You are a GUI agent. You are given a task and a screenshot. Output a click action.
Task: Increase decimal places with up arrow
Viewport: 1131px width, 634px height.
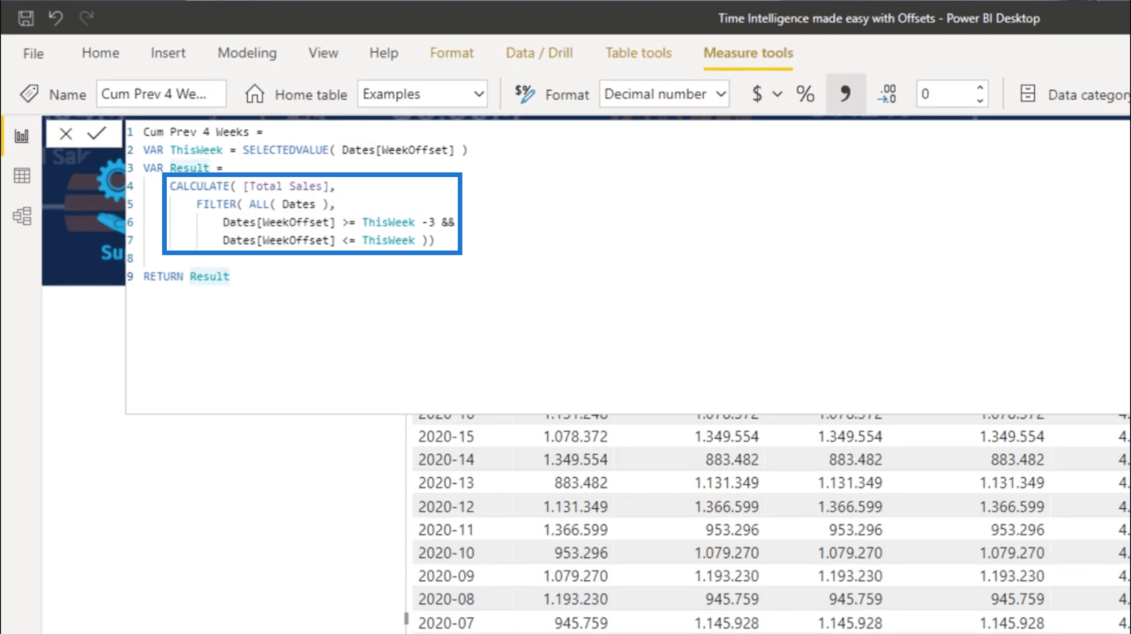(980, 87)
